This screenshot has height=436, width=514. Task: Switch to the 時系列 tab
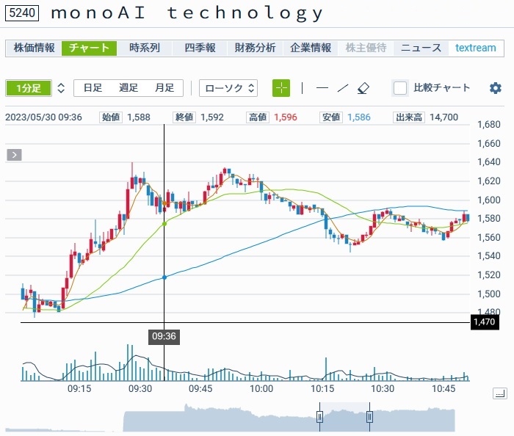pyautogui.click(x=144, y=48)
